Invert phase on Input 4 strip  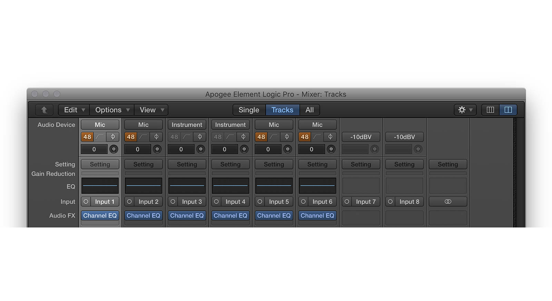tap(243, 137)
